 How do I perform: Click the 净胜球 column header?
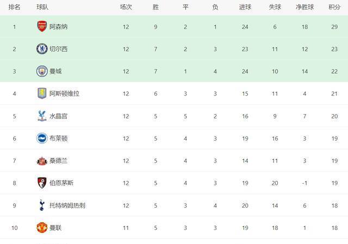(305, 7)
